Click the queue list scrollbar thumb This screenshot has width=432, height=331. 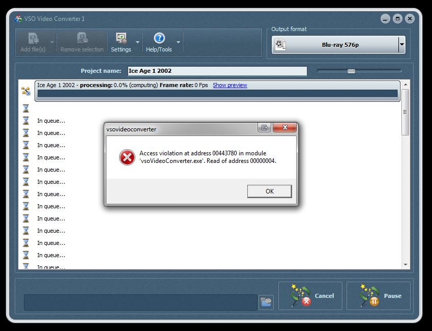click(406, 112)
